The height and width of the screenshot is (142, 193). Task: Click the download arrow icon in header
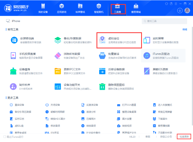coord(180,10)
